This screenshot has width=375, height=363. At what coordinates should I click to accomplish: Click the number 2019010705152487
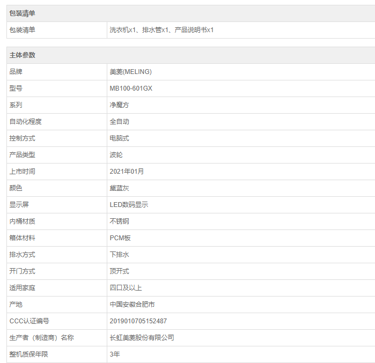pyautogui.click(x=138, y=321)
